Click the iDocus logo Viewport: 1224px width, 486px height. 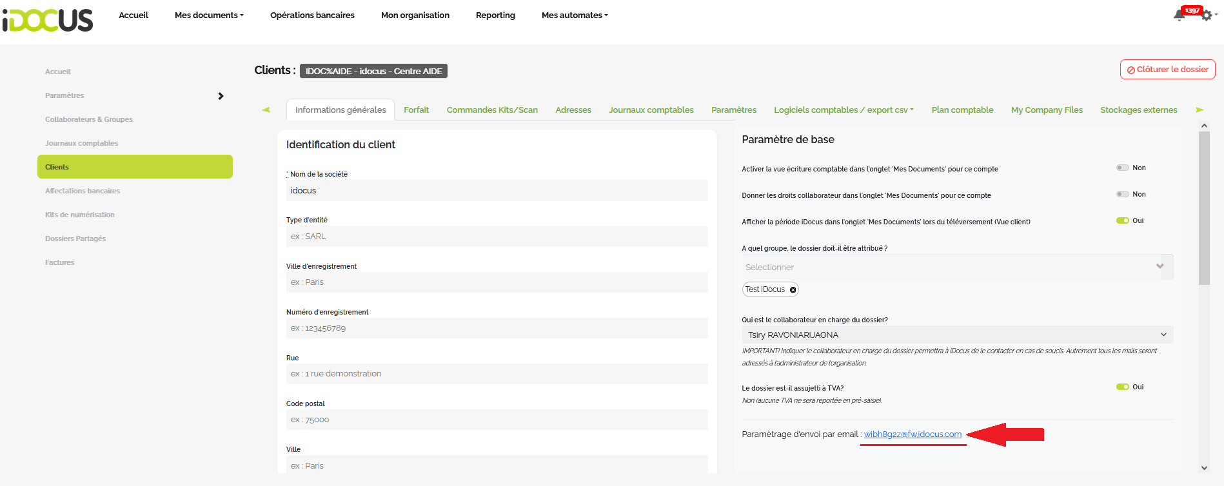(x=48, y=20)
